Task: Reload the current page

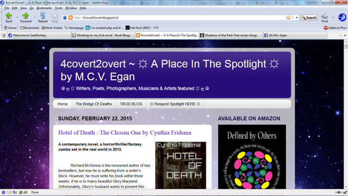Action: pos(42,17)
